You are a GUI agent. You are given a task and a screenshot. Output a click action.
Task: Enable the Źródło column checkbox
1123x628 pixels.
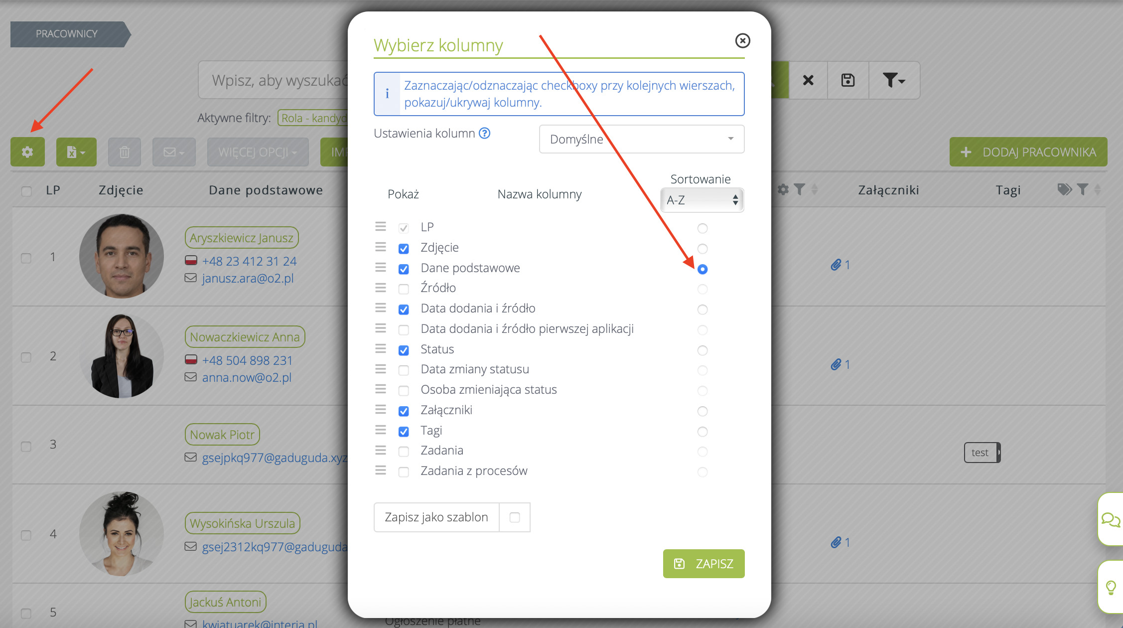(x=404, y=289)
